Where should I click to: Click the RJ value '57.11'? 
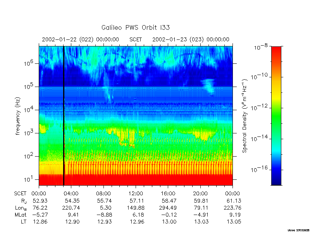pyautogui.click(x=137, y=201)
